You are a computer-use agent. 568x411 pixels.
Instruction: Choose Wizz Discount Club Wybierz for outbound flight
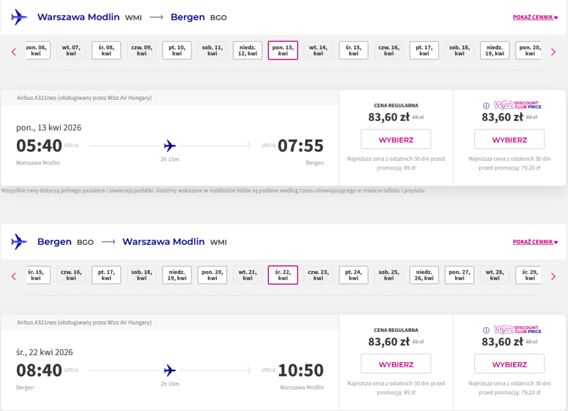coord(509,140)
